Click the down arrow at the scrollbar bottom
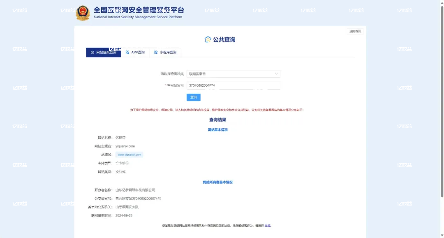The image size is (444, 238). pyautogui.click(x=441, y=235)
